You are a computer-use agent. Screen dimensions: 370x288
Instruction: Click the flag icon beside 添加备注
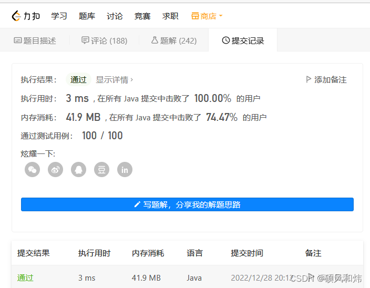pos(309,79)
